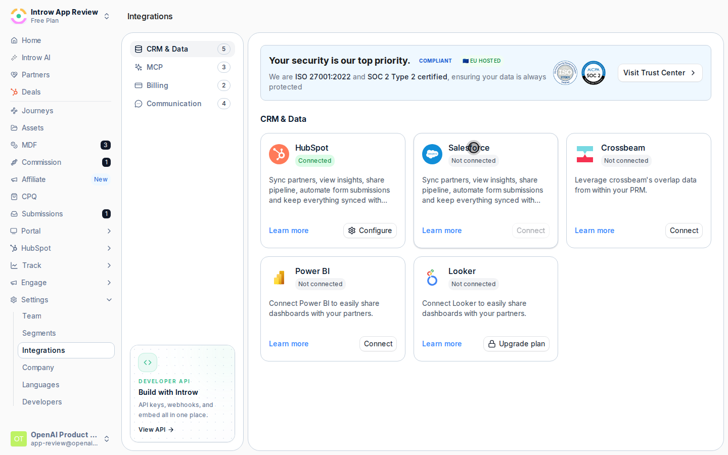Click the Power BI logo icon

(x=279, y=278)
